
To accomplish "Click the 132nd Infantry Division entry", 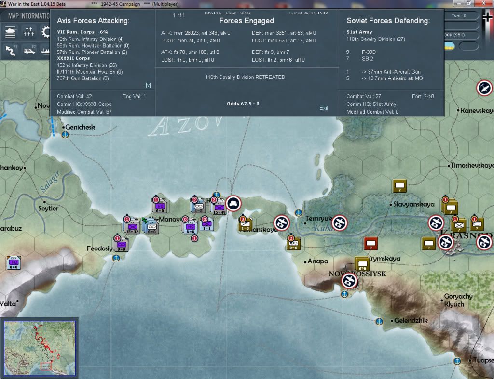I will 87,65.
